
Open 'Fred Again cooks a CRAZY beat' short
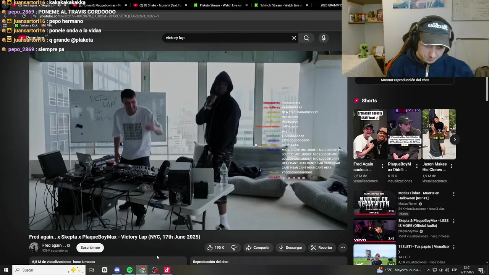tap(370, 134)
